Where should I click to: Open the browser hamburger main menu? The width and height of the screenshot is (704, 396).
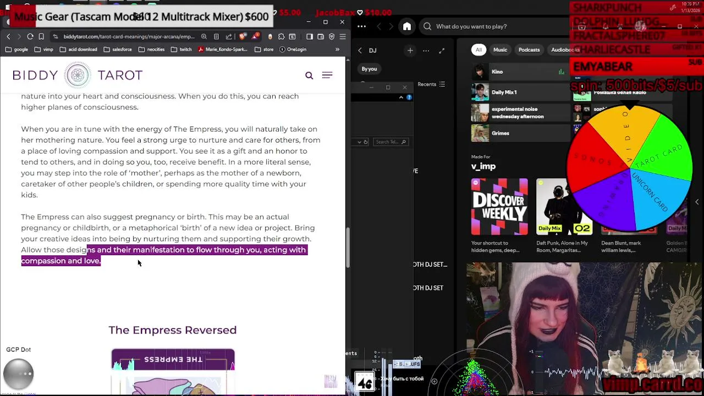point(343,36)
